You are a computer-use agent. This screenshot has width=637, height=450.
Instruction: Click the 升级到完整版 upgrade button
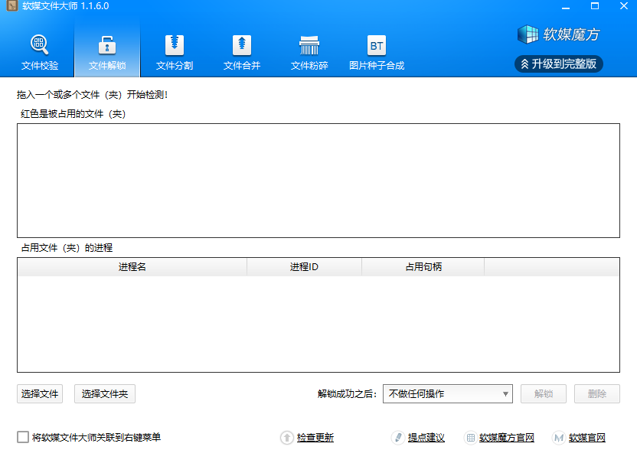558,64
